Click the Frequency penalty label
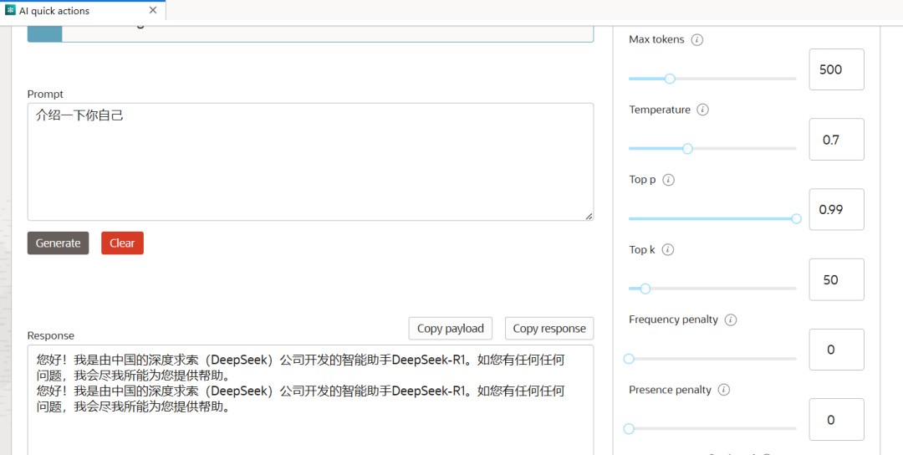This screenshot has height=455, width=903. tap(673, 320)
